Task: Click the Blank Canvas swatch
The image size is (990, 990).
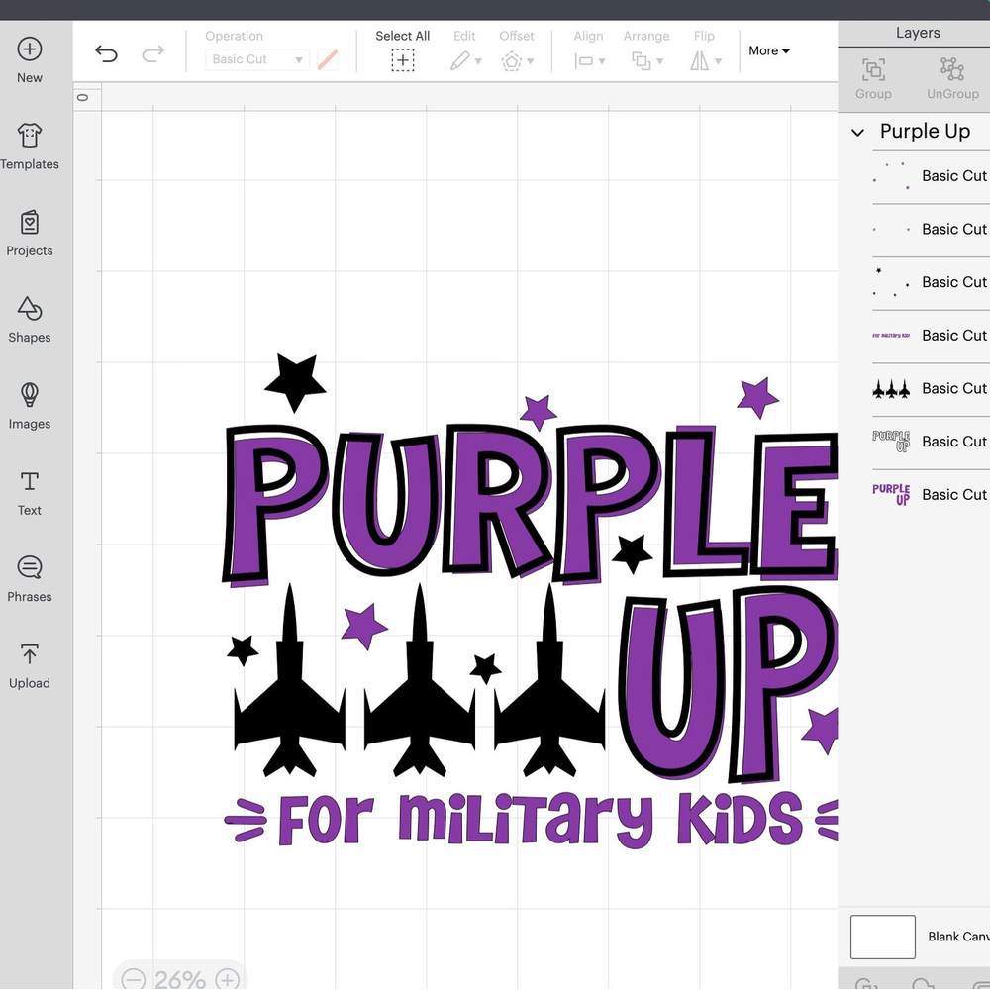Action: [x=882, y=937]
